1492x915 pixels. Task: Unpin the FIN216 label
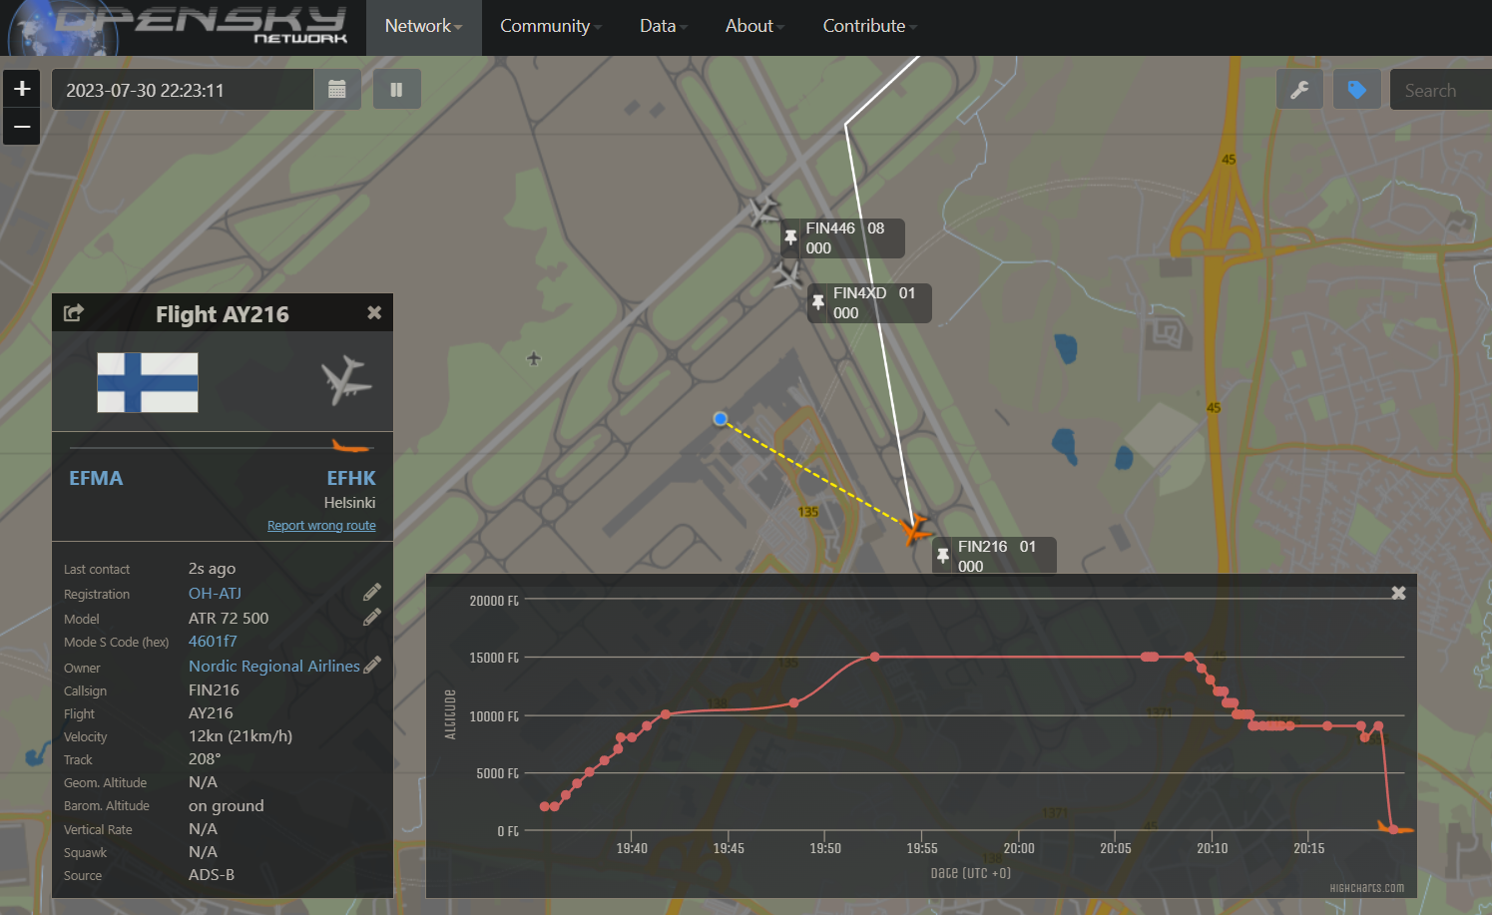[x=942, y=556]
